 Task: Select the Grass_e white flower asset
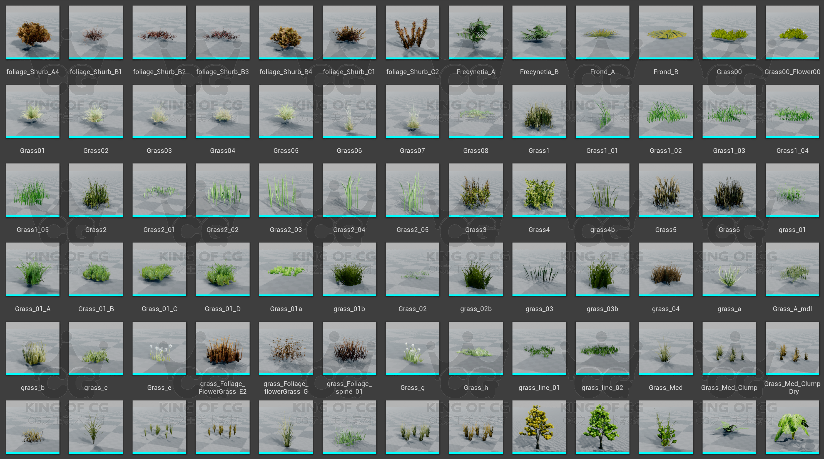[159, 348]
